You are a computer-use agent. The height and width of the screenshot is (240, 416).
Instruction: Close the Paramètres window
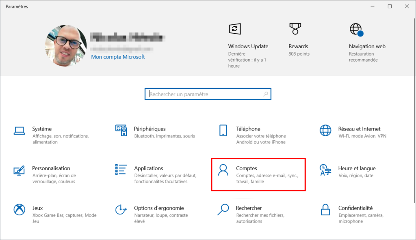[x=407, y=6]
